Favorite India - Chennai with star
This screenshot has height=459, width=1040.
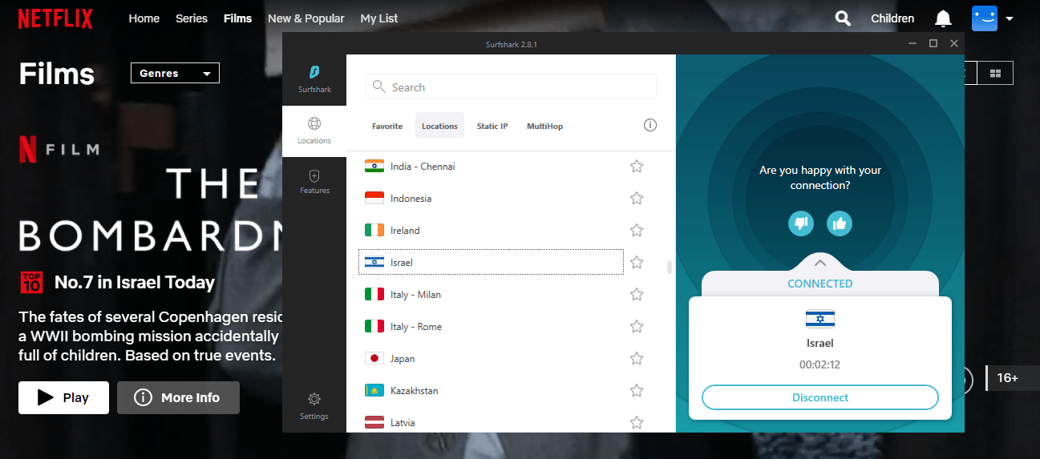637,166
